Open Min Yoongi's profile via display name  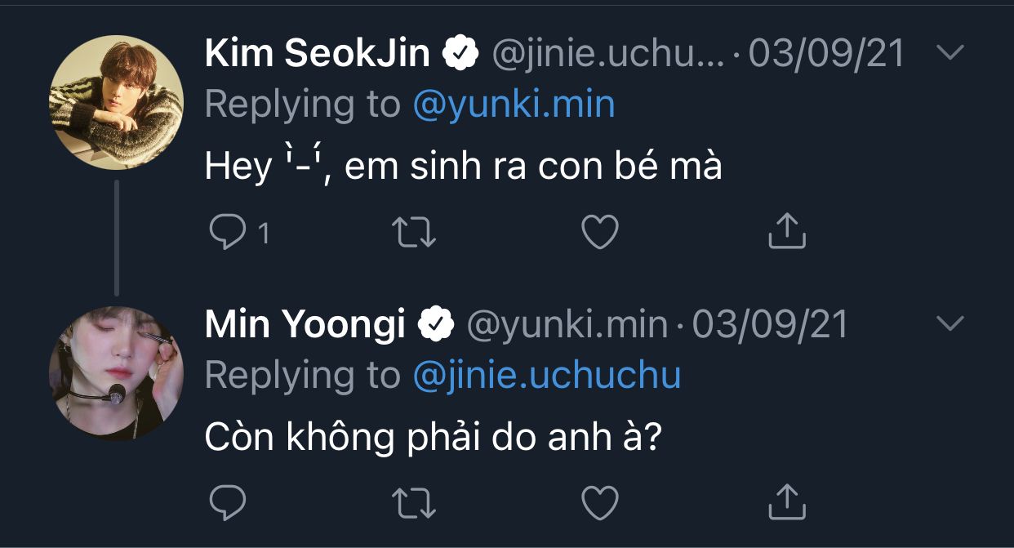pos(305,325)
